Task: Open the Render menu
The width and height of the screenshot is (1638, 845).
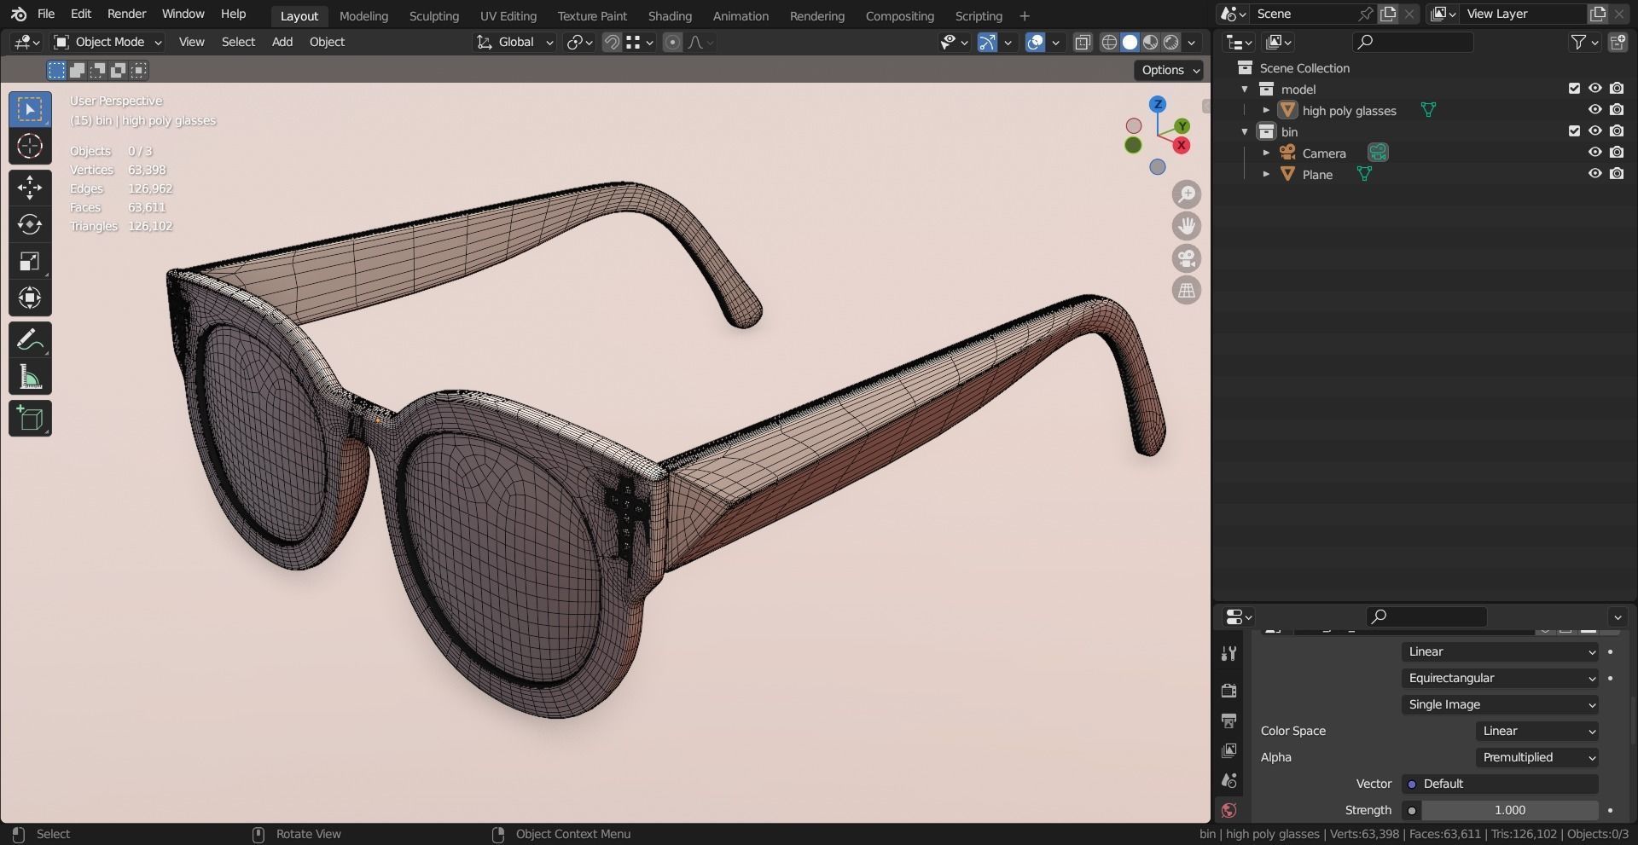Action: (126, 14)
